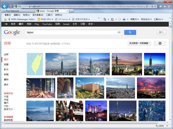Viewport: 173px width, 129px height.
Task: Open the brown government building image thumbnail
Action: [90, 88]
